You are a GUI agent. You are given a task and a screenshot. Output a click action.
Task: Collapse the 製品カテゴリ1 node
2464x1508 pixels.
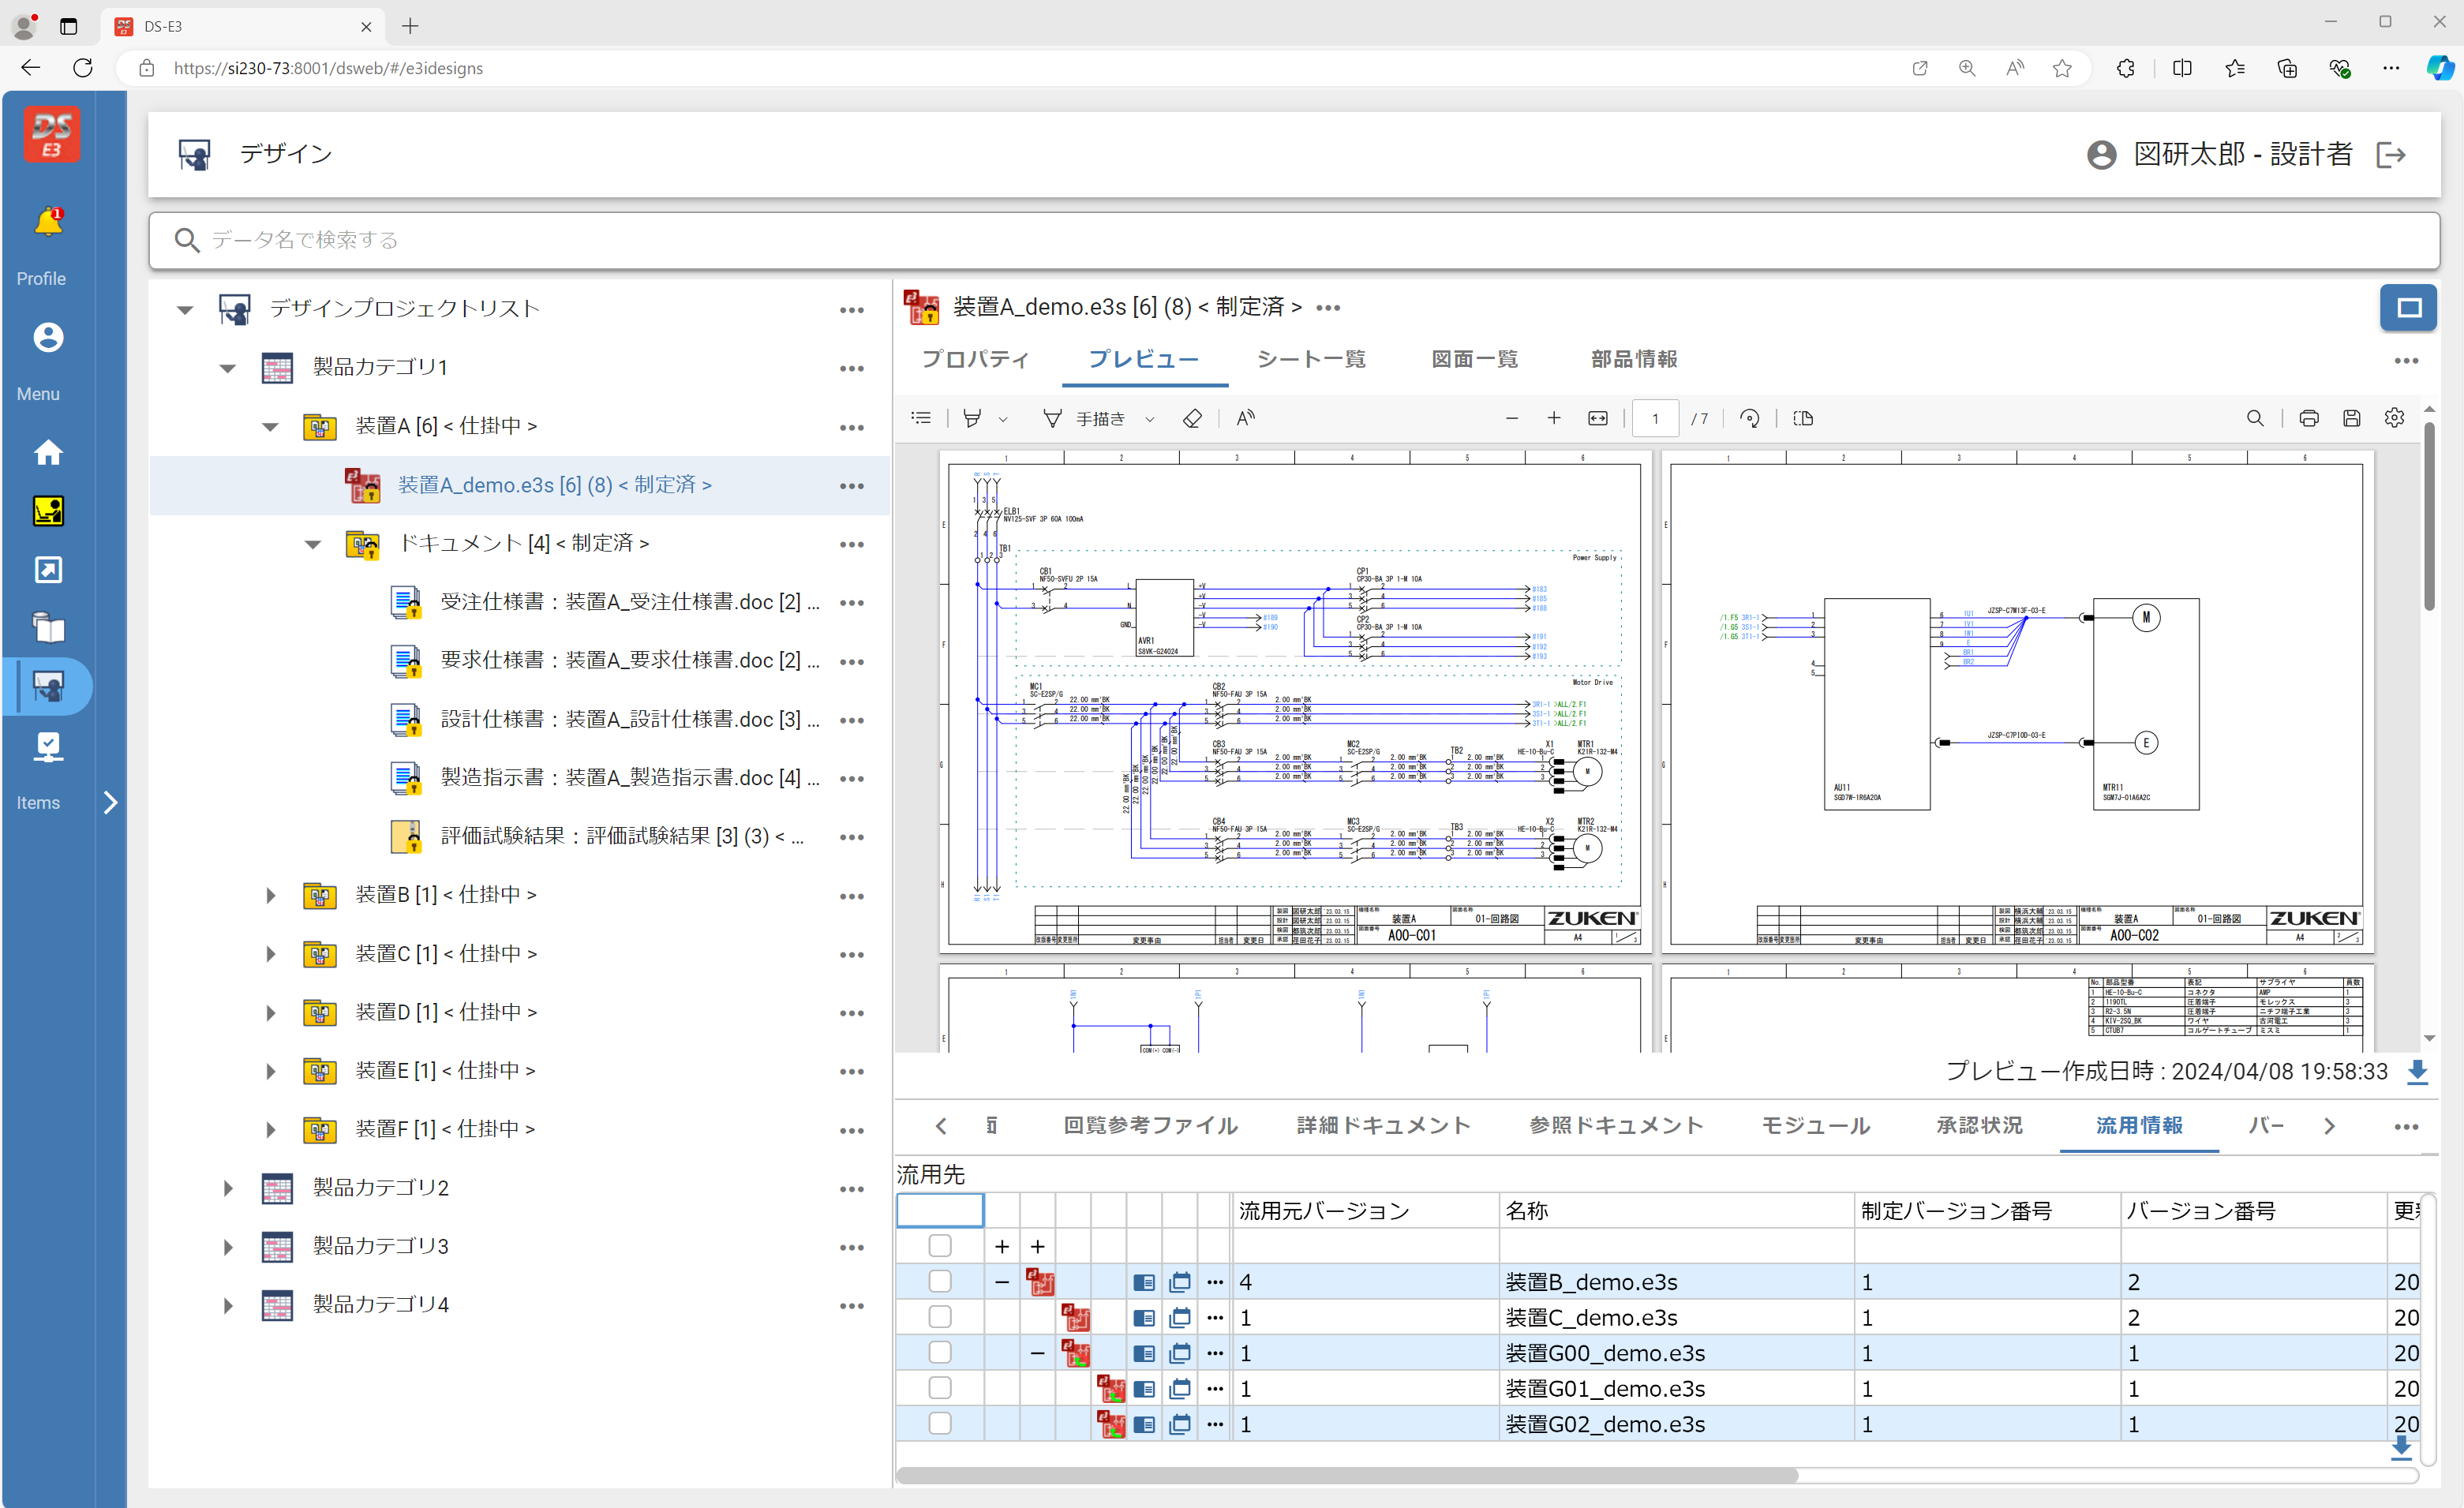[x=228, y=368]
